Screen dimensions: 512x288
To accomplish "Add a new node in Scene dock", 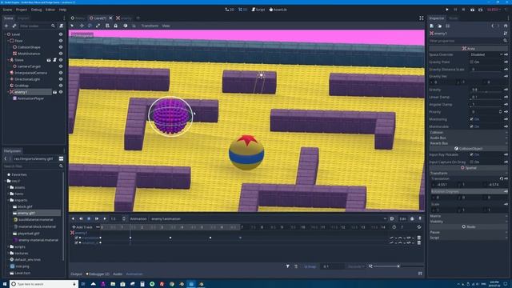I will click(x=6, y=26).
